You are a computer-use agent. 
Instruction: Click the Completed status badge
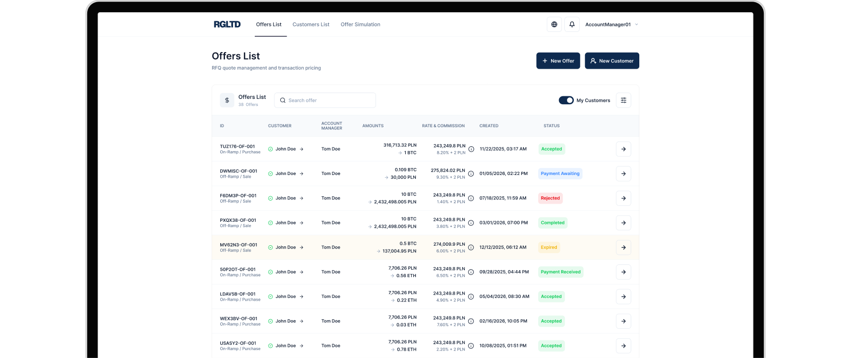point(553,223)
